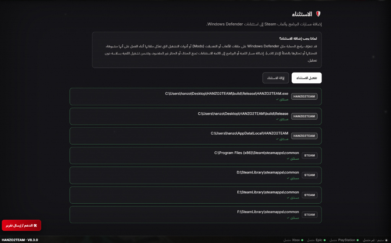391x243 pixels.
Task: Select the path C:\Users\hanzo\Desktop\HANZO2TEAM\build\Release\HANZO2TEAM.exe
Action: tap(226, 94)
